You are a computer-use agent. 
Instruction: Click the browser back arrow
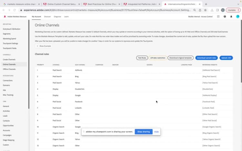point(4,10)
